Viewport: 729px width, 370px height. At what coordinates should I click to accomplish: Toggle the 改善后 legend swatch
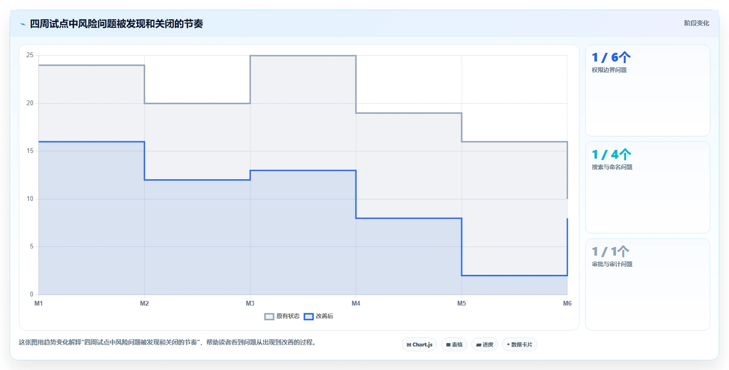pos(309,316)
